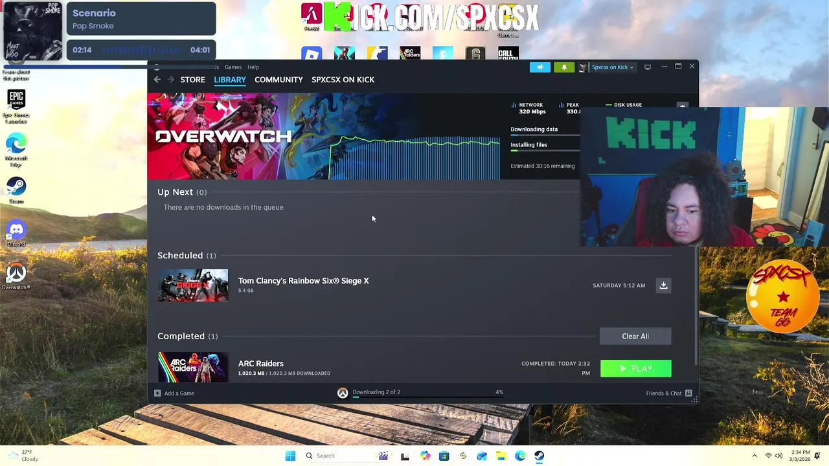
Task: Click Add a Game
Action: (174, 394)
